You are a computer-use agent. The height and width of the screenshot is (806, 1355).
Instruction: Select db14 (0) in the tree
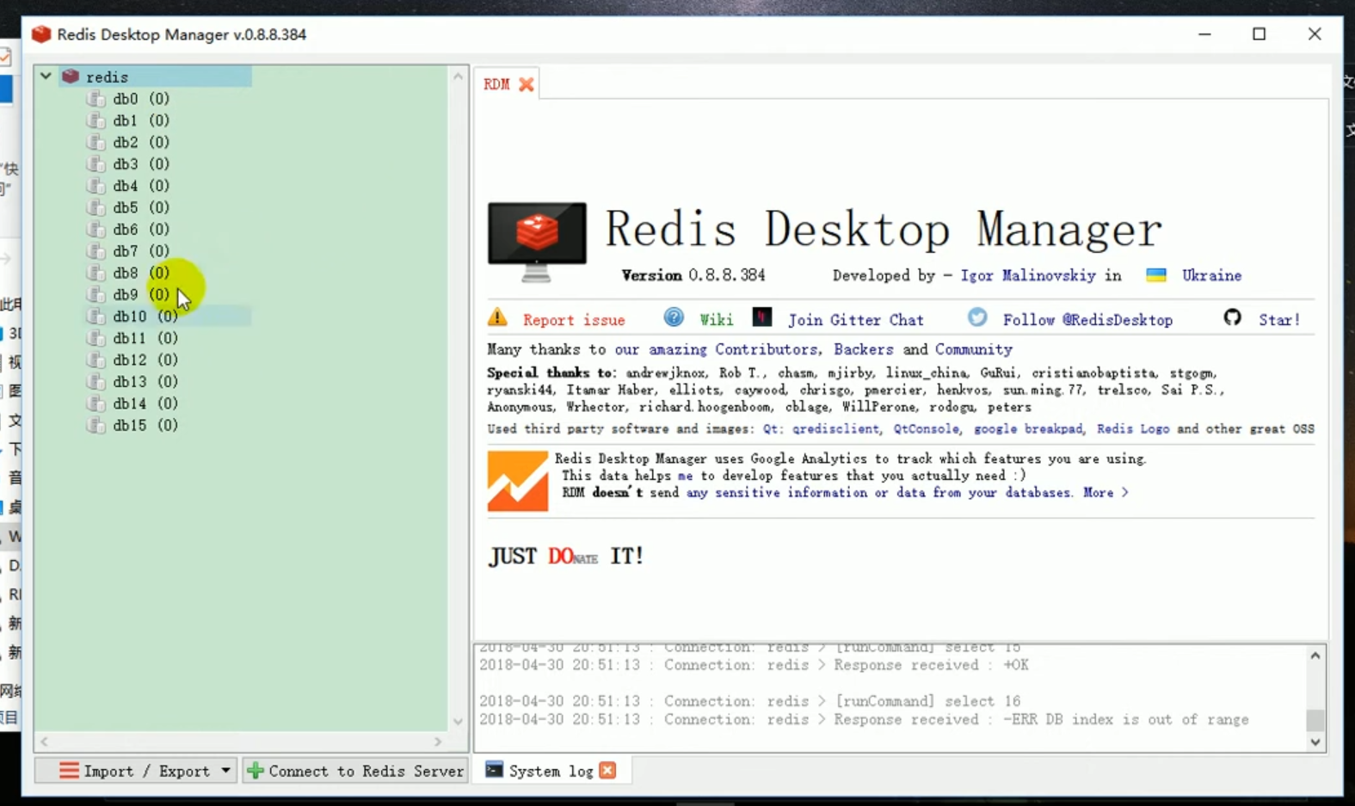pos(145,403)
